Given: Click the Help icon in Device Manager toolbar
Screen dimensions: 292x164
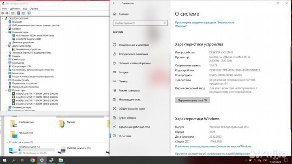Looking at the screenshot, I should [19, 13].
